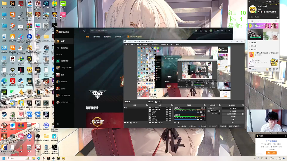Toggle lock icon of fourth OBS source
The width and height of the screenshot is (287, 161).
pyautogui.click(x=170, y=113)
